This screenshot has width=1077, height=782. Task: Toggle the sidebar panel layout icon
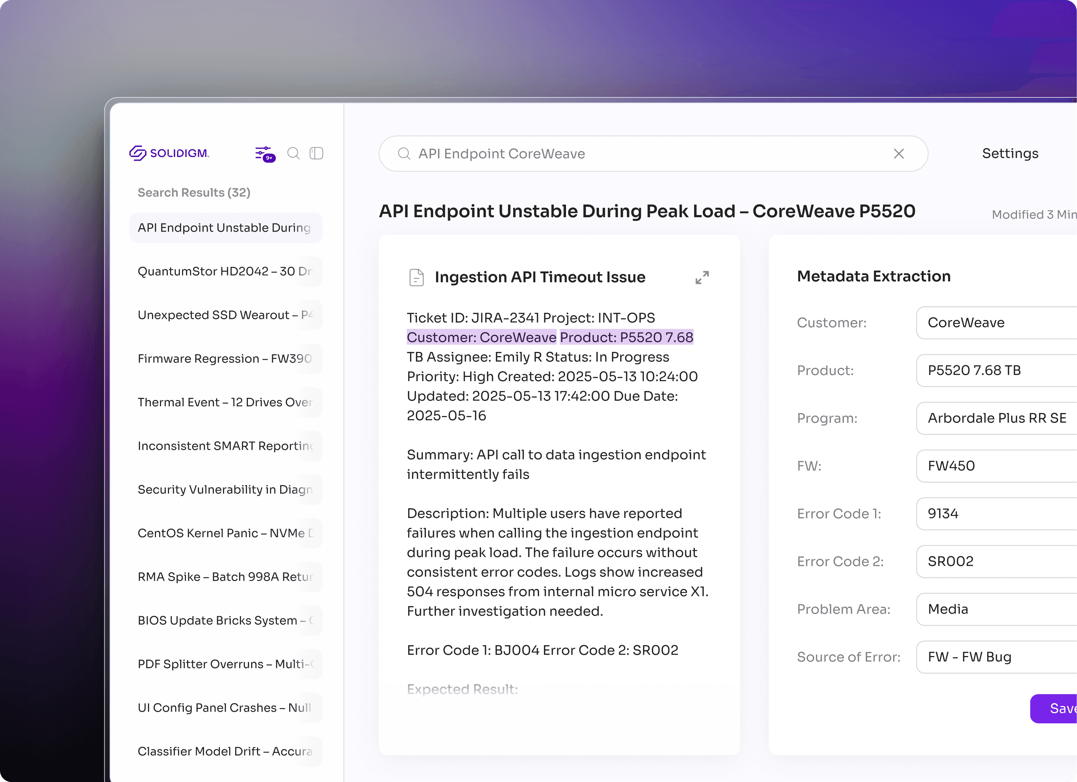pyautogui.click(x=316, y=153)
